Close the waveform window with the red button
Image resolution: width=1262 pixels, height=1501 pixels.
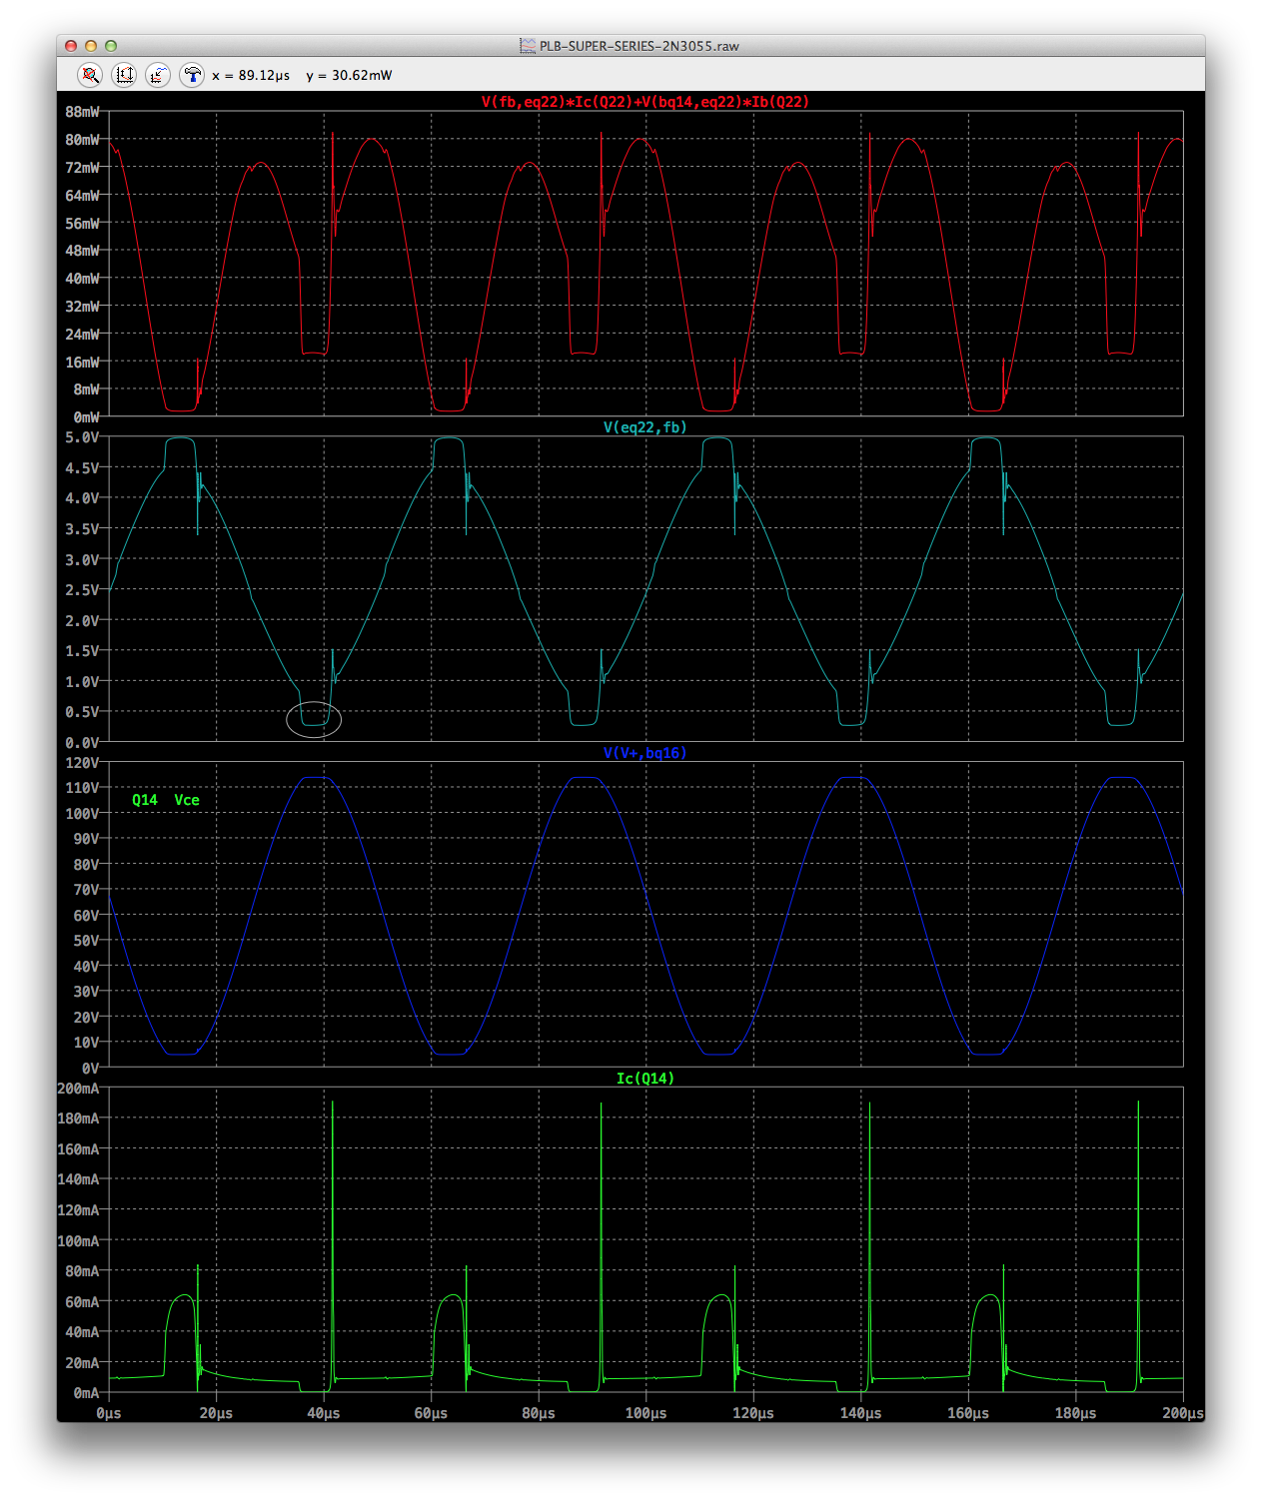(x=71, y=46)
